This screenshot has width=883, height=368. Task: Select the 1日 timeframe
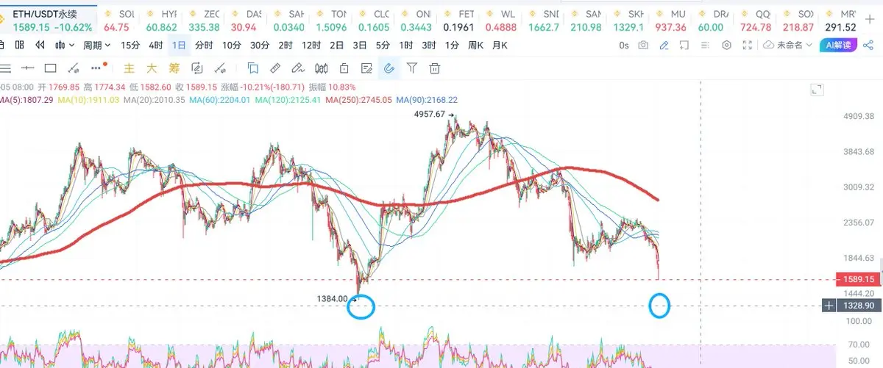click(179, 45)
